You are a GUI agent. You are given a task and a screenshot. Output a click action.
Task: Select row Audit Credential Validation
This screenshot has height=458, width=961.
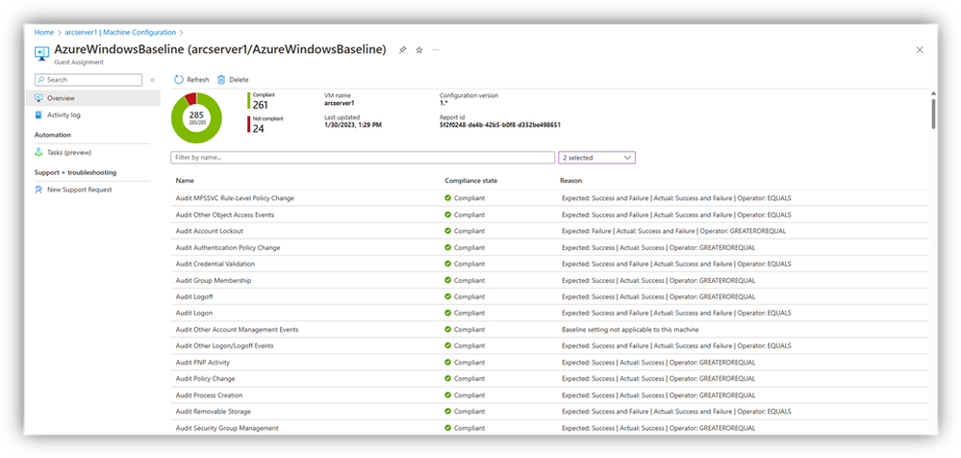click(549, 264)
